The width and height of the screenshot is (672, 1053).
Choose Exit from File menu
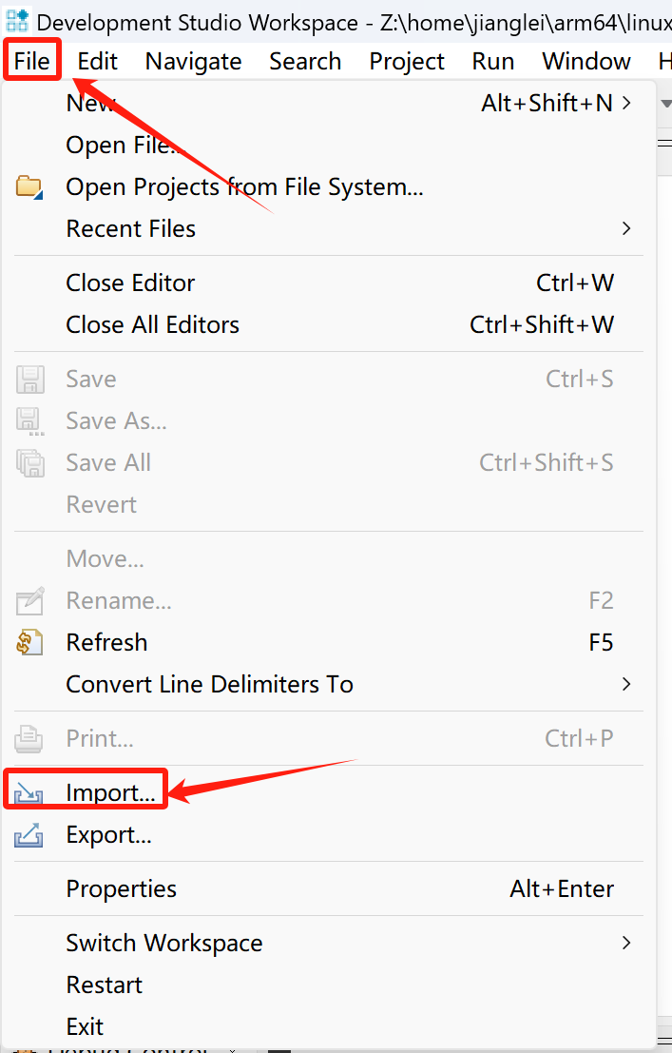[85, 1026]
